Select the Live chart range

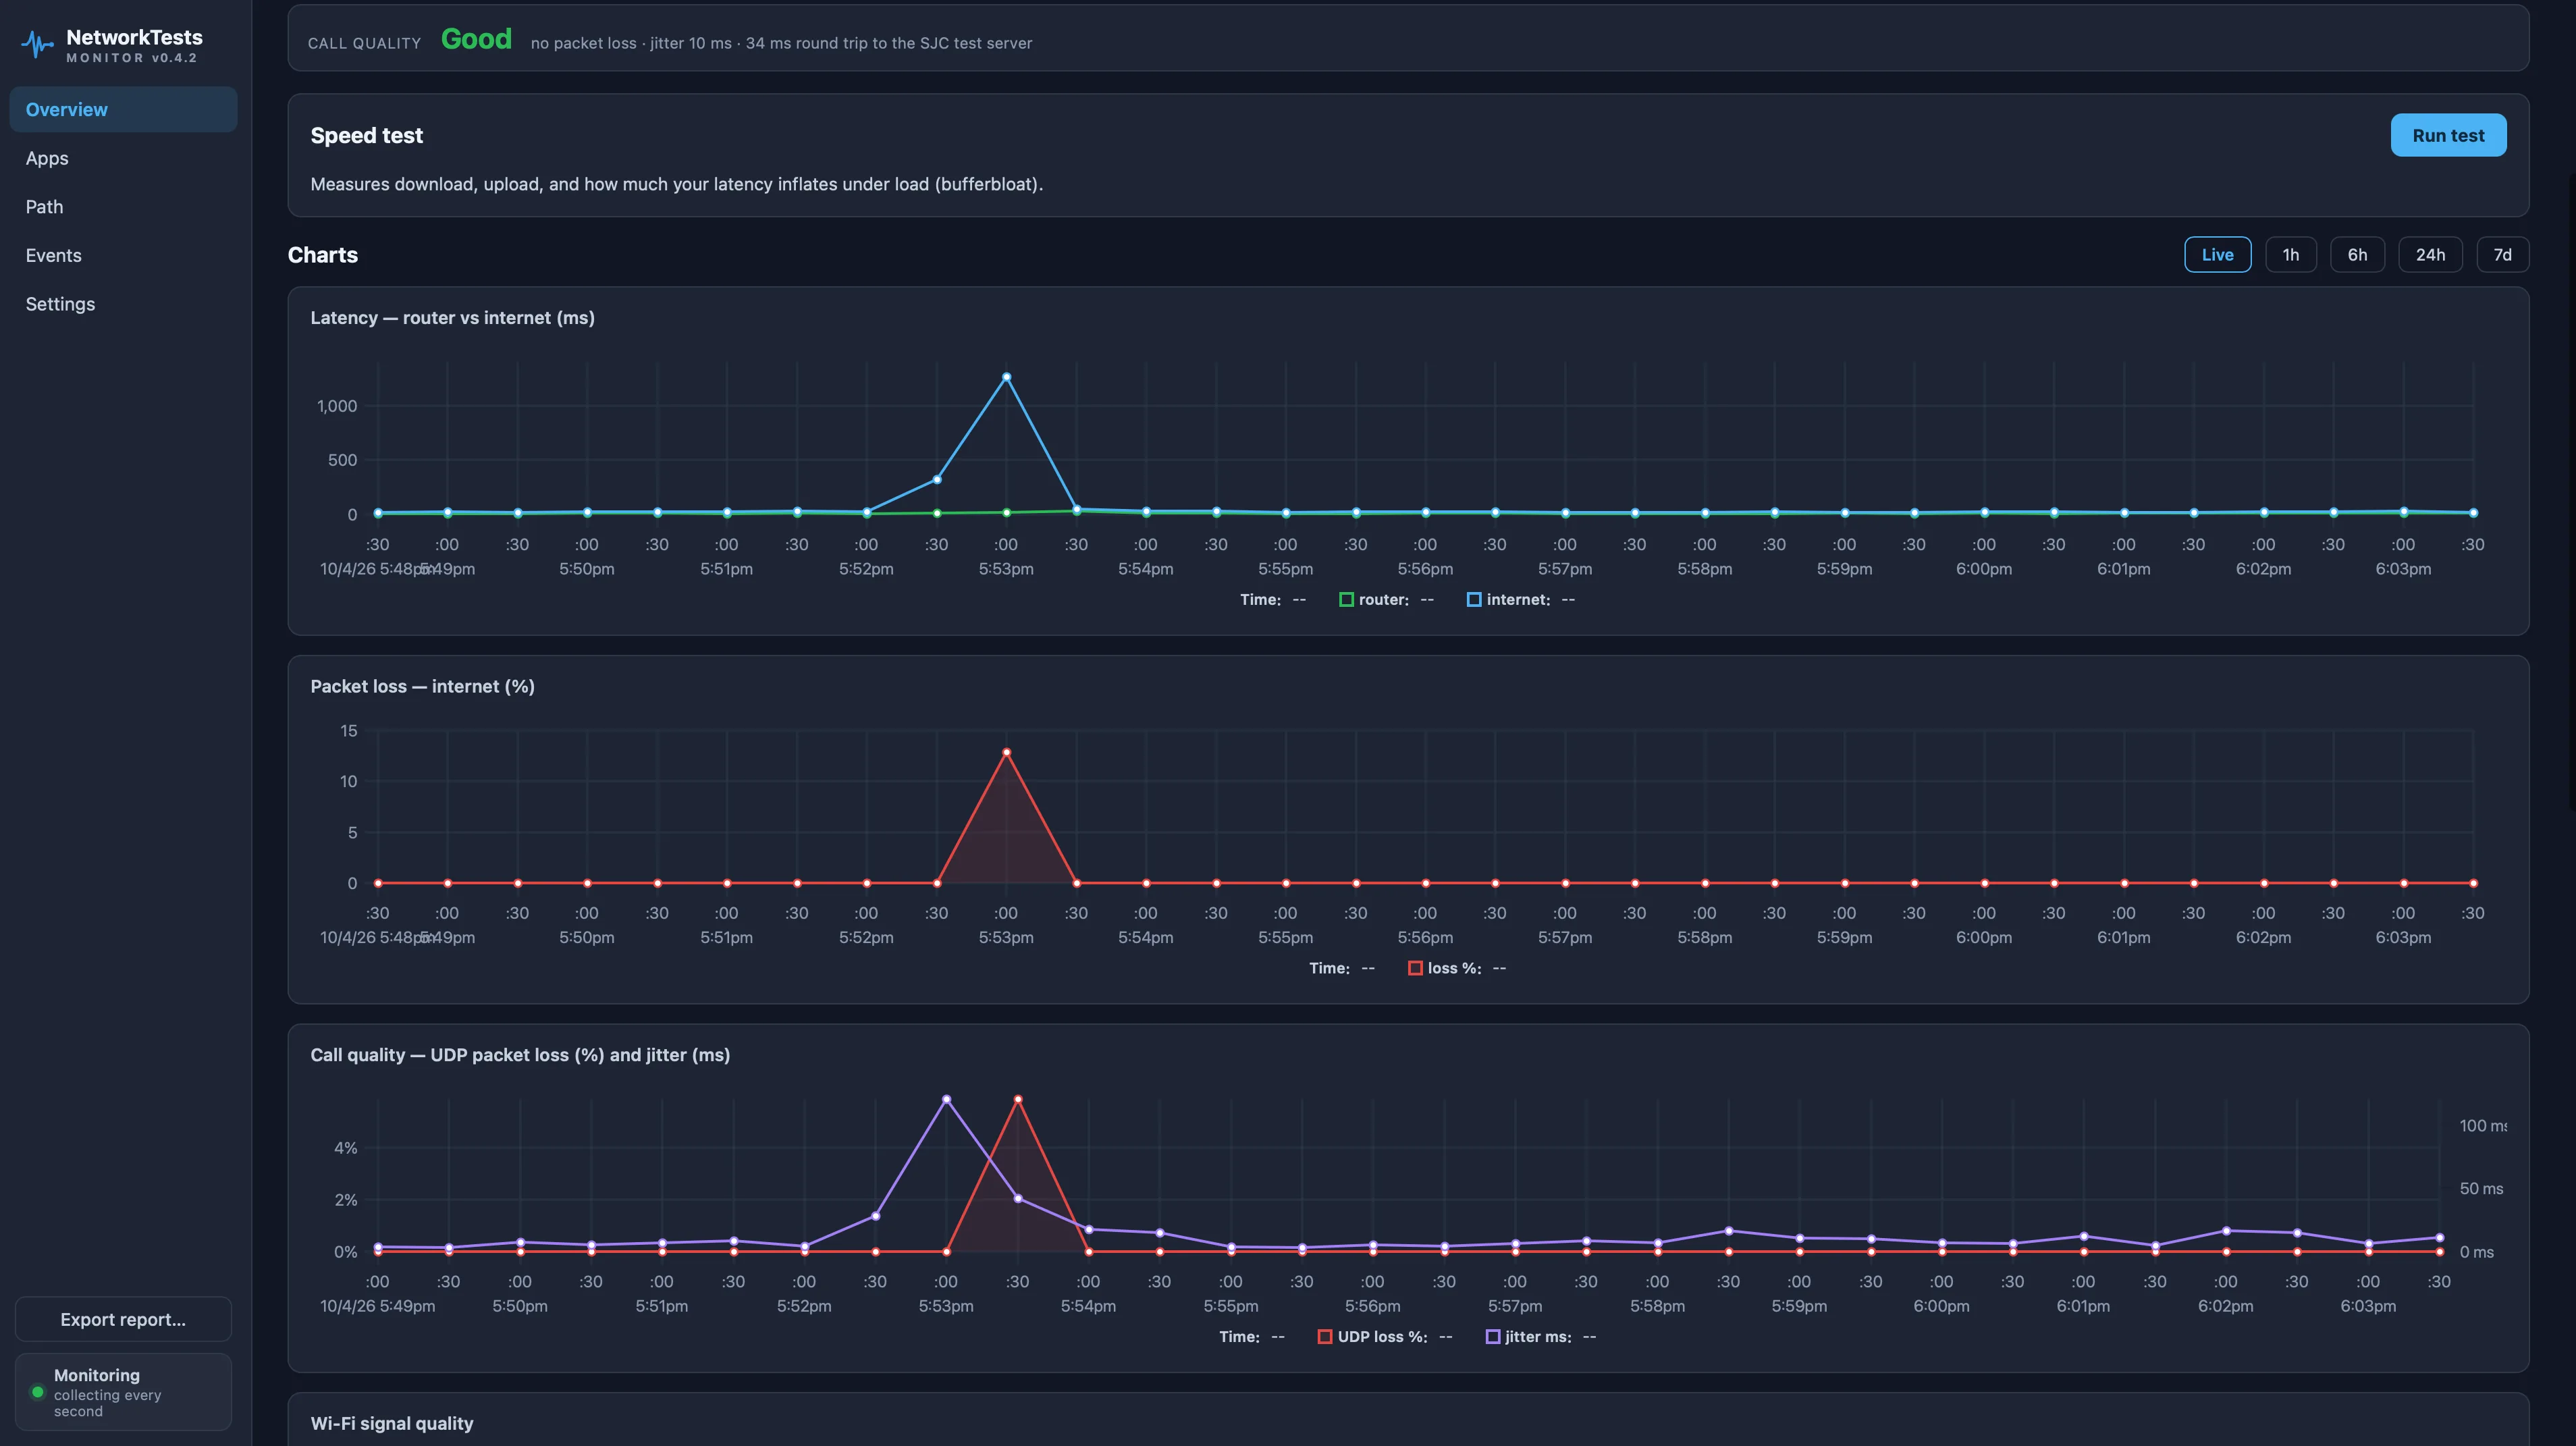(2217, 254)
